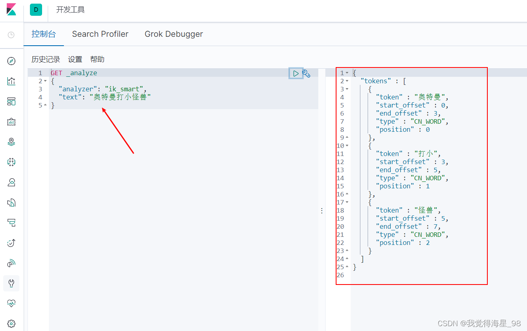Collapse first token object at output line 3
This screenshot has width=527, height=331.
tap(347, 89)
